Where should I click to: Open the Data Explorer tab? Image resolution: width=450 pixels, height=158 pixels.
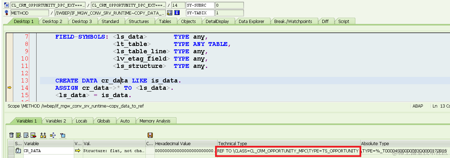251,21
